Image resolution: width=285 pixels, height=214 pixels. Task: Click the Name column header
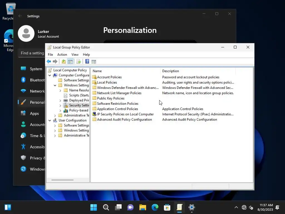[126, 71]
